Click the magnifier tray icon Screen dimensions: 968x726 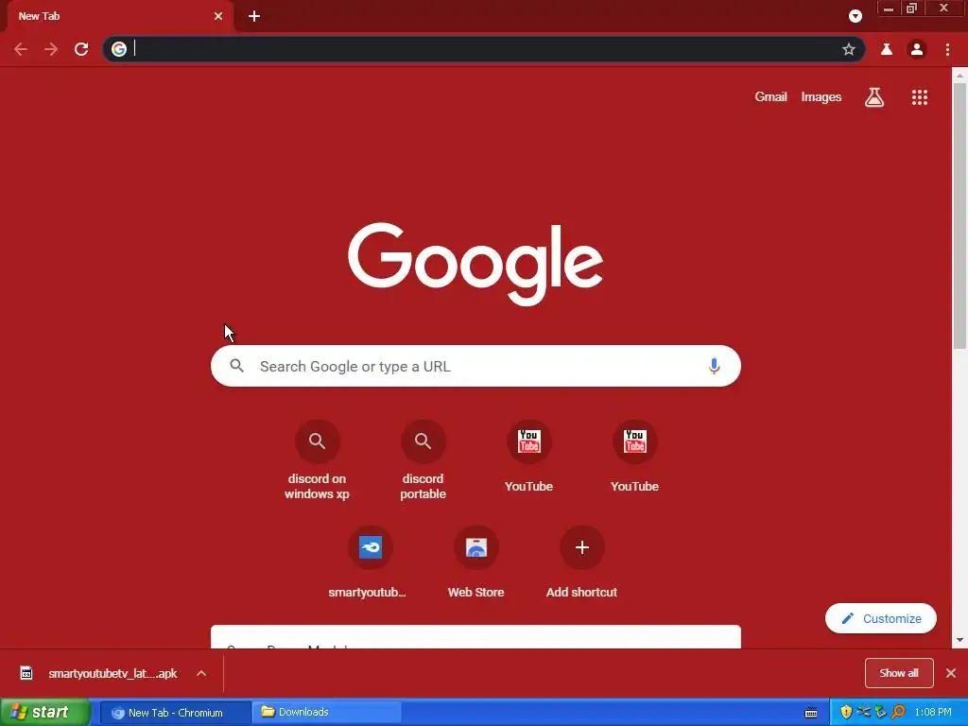click(898, 712)
